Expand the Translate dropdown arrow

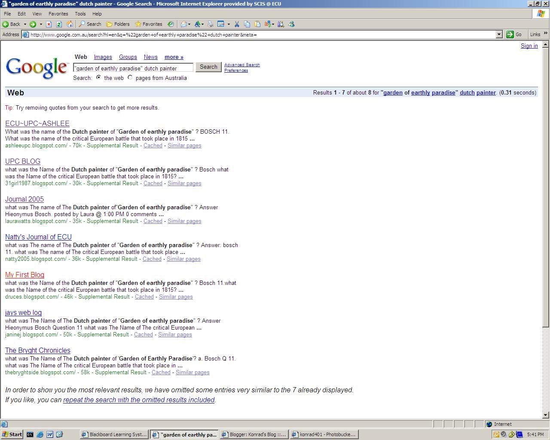(x=273, y=24)
